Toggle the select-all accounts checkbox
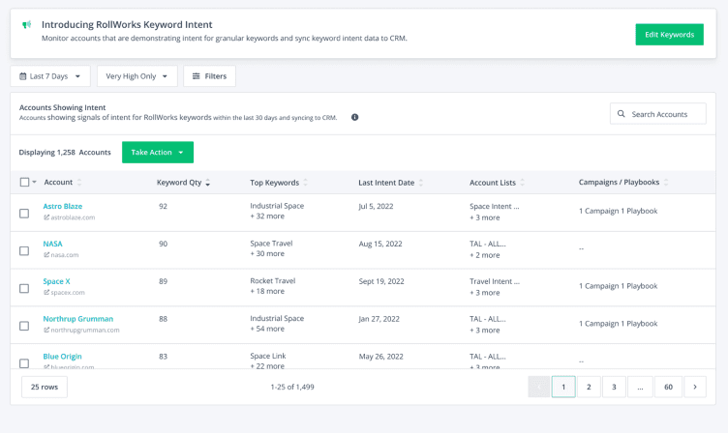This screenshot has width=728, height=433. click(x=24, y=183)
